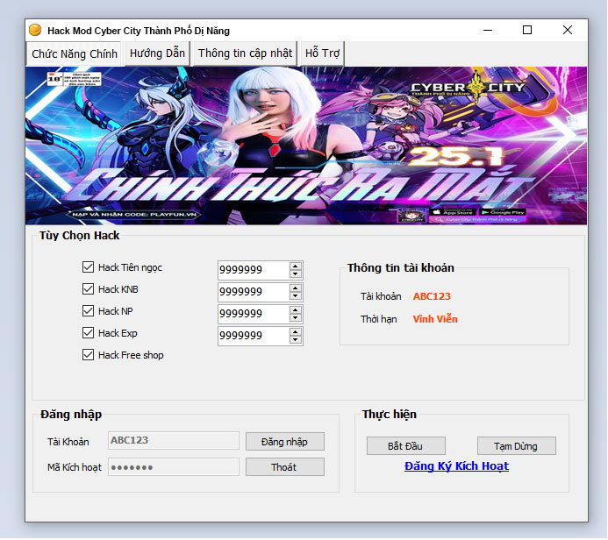Viewport: 608px width, 540px height.
Task: Open the Thông tin cập nhật tab
Action: pyautogui.click(x=245, y=53)
